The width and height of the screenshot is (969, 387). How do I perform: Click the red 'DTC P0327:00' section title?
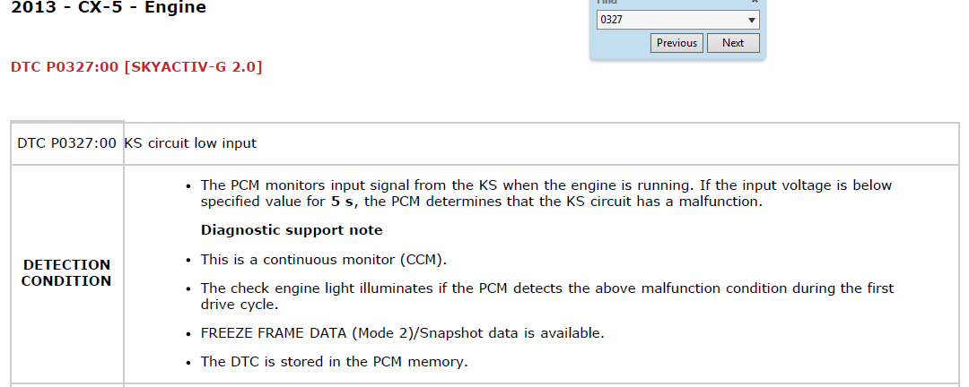[x=65, y=67]
